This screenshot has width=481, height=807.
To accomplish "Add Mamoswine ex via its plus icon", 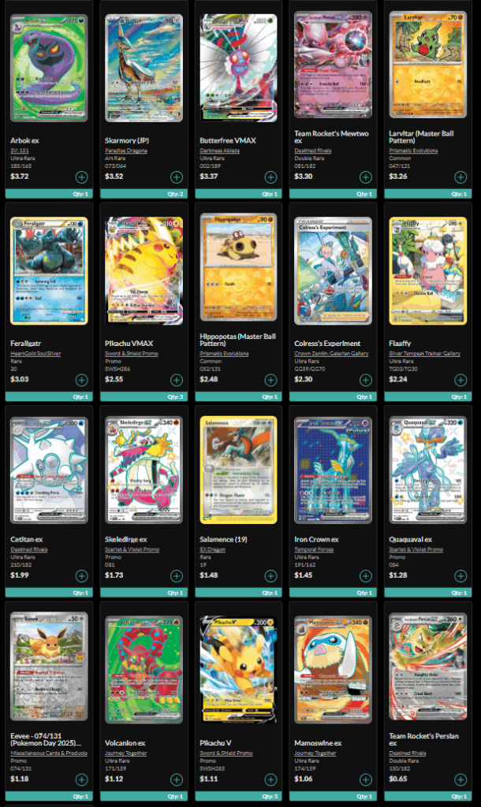I will point(366,779).
